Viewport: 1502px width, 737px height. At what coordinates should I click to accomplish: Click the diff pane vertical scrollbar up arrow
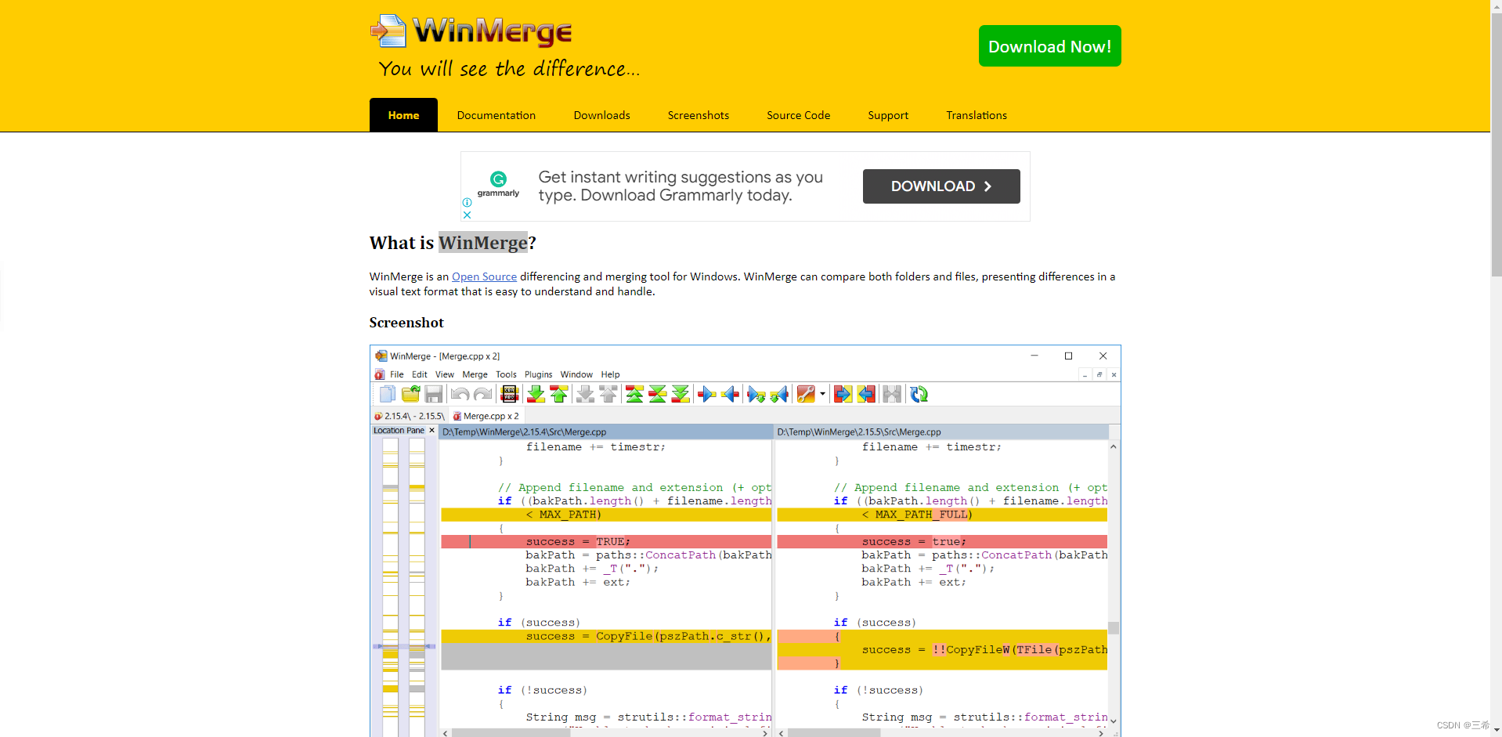coord(1114,446)
